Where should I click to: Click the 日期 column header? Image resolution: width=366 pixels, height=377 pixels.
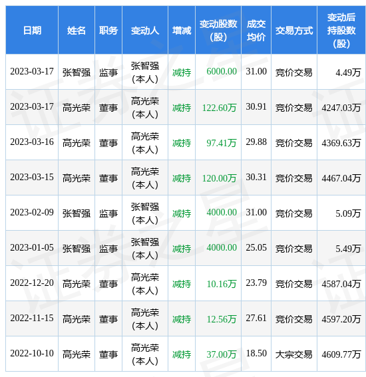(x=32, y=31)
